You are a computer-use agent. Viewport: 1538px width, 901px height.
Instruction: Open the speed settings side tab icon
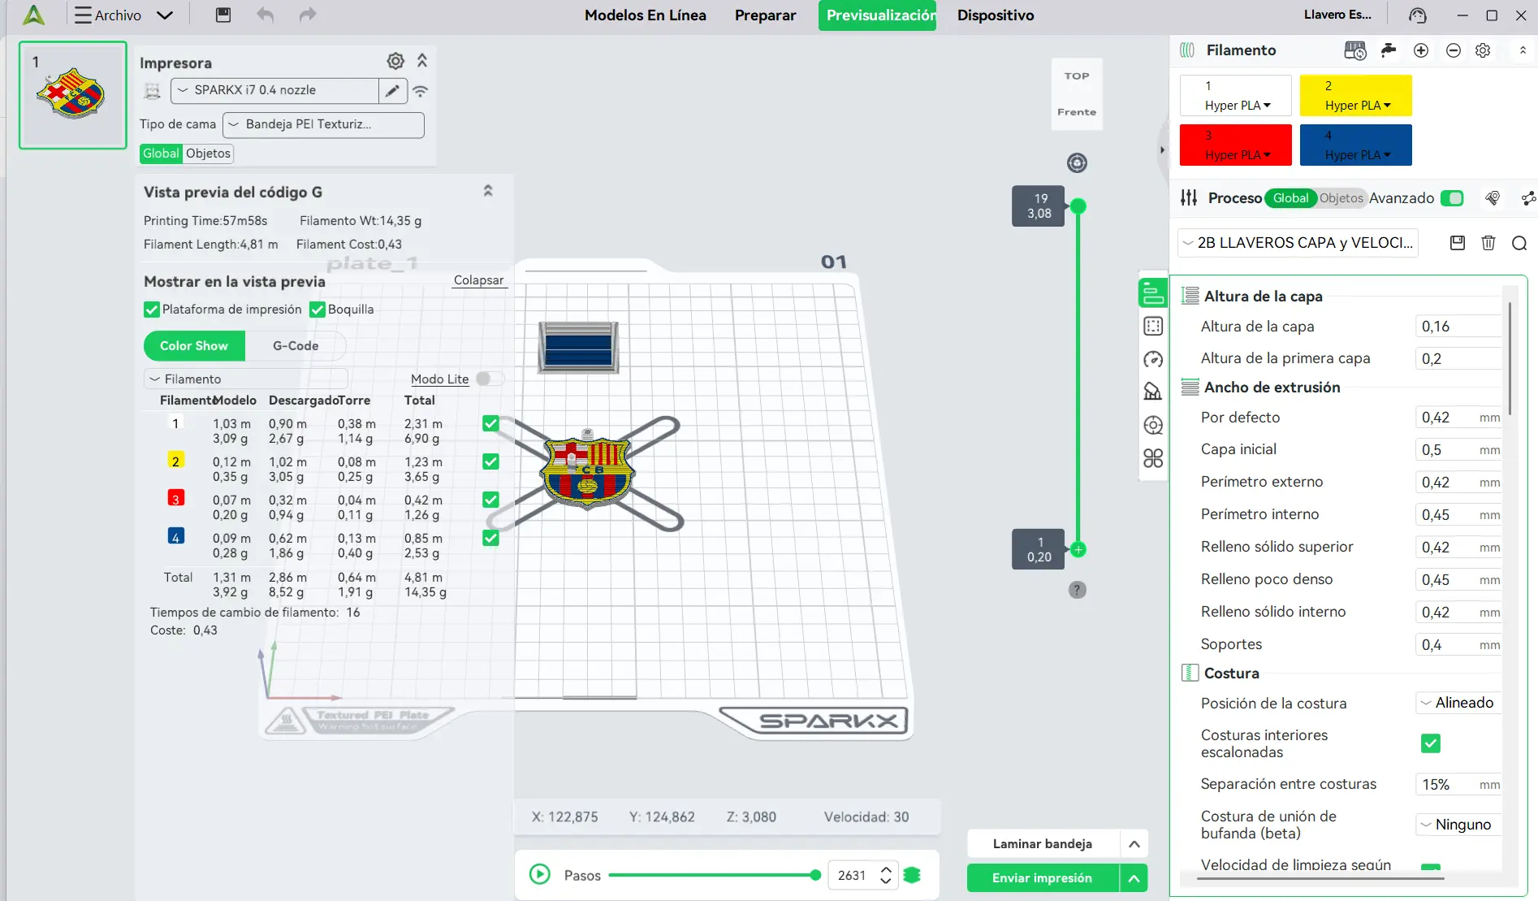pyautogui.click(x=1153, y=359)
